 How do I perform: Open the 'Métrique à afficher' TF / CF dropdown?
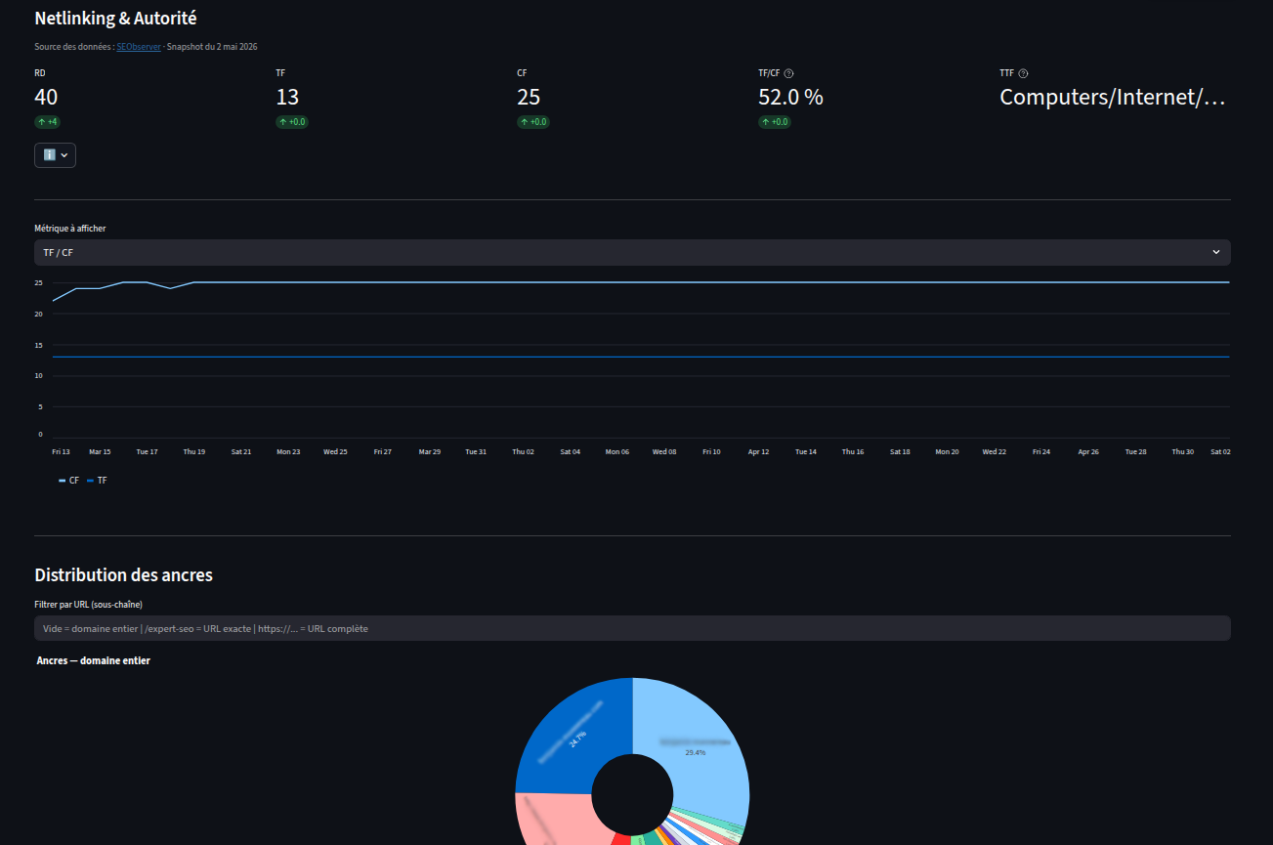[632, 252]
